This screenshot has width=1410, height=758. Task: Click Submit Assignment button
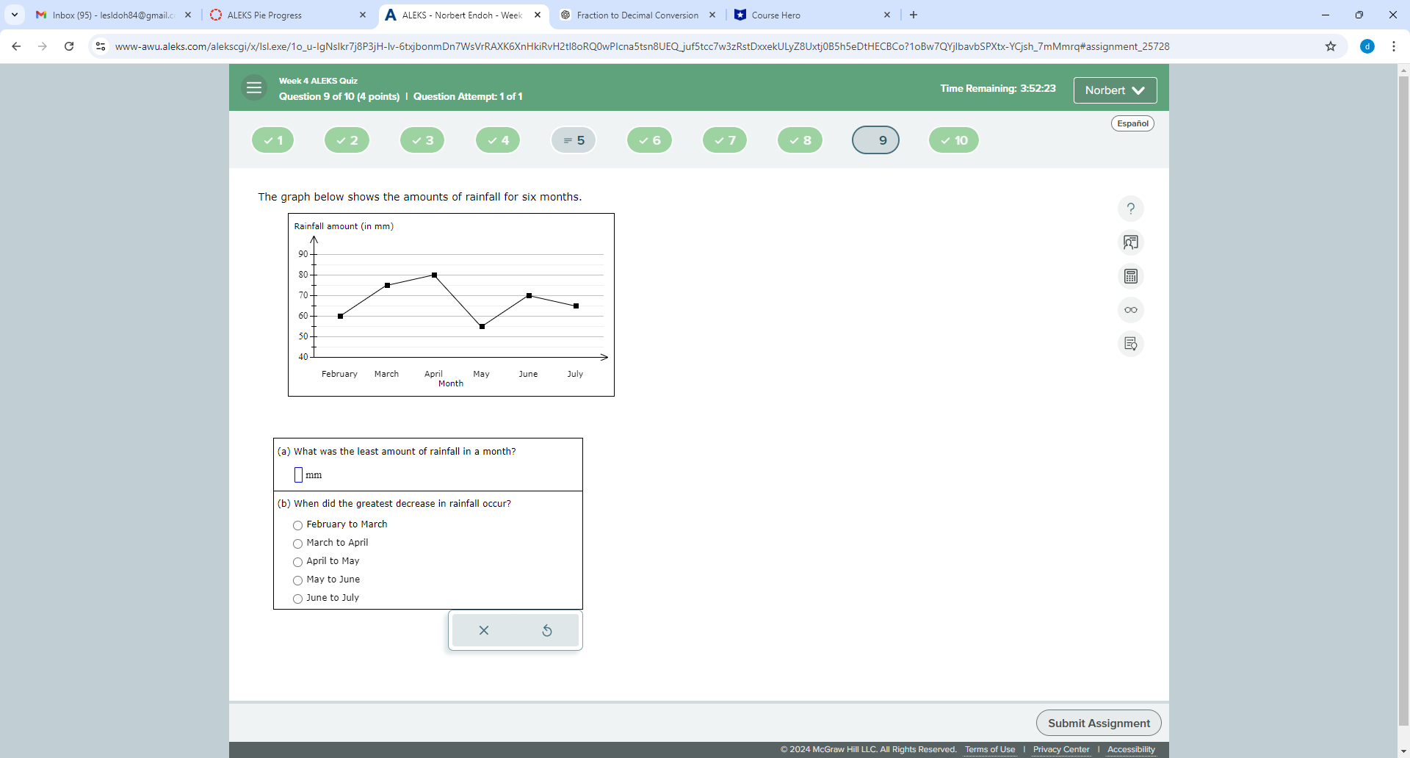1099,723
